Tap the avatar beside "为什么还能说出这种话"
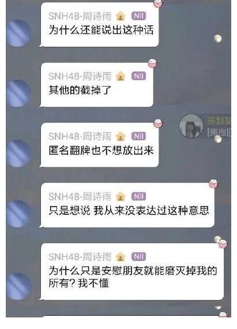This screenshot has height=329, width=237. click(18, 33)
